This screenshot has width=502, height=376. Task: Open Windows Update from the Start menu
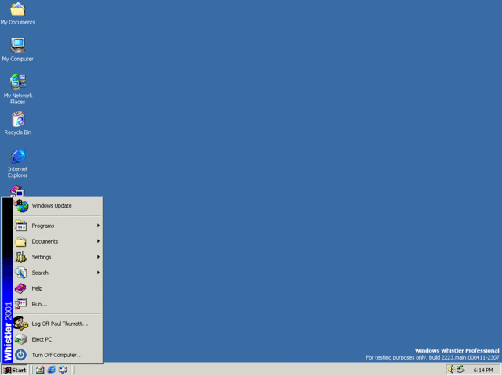[x=57, y=206]
